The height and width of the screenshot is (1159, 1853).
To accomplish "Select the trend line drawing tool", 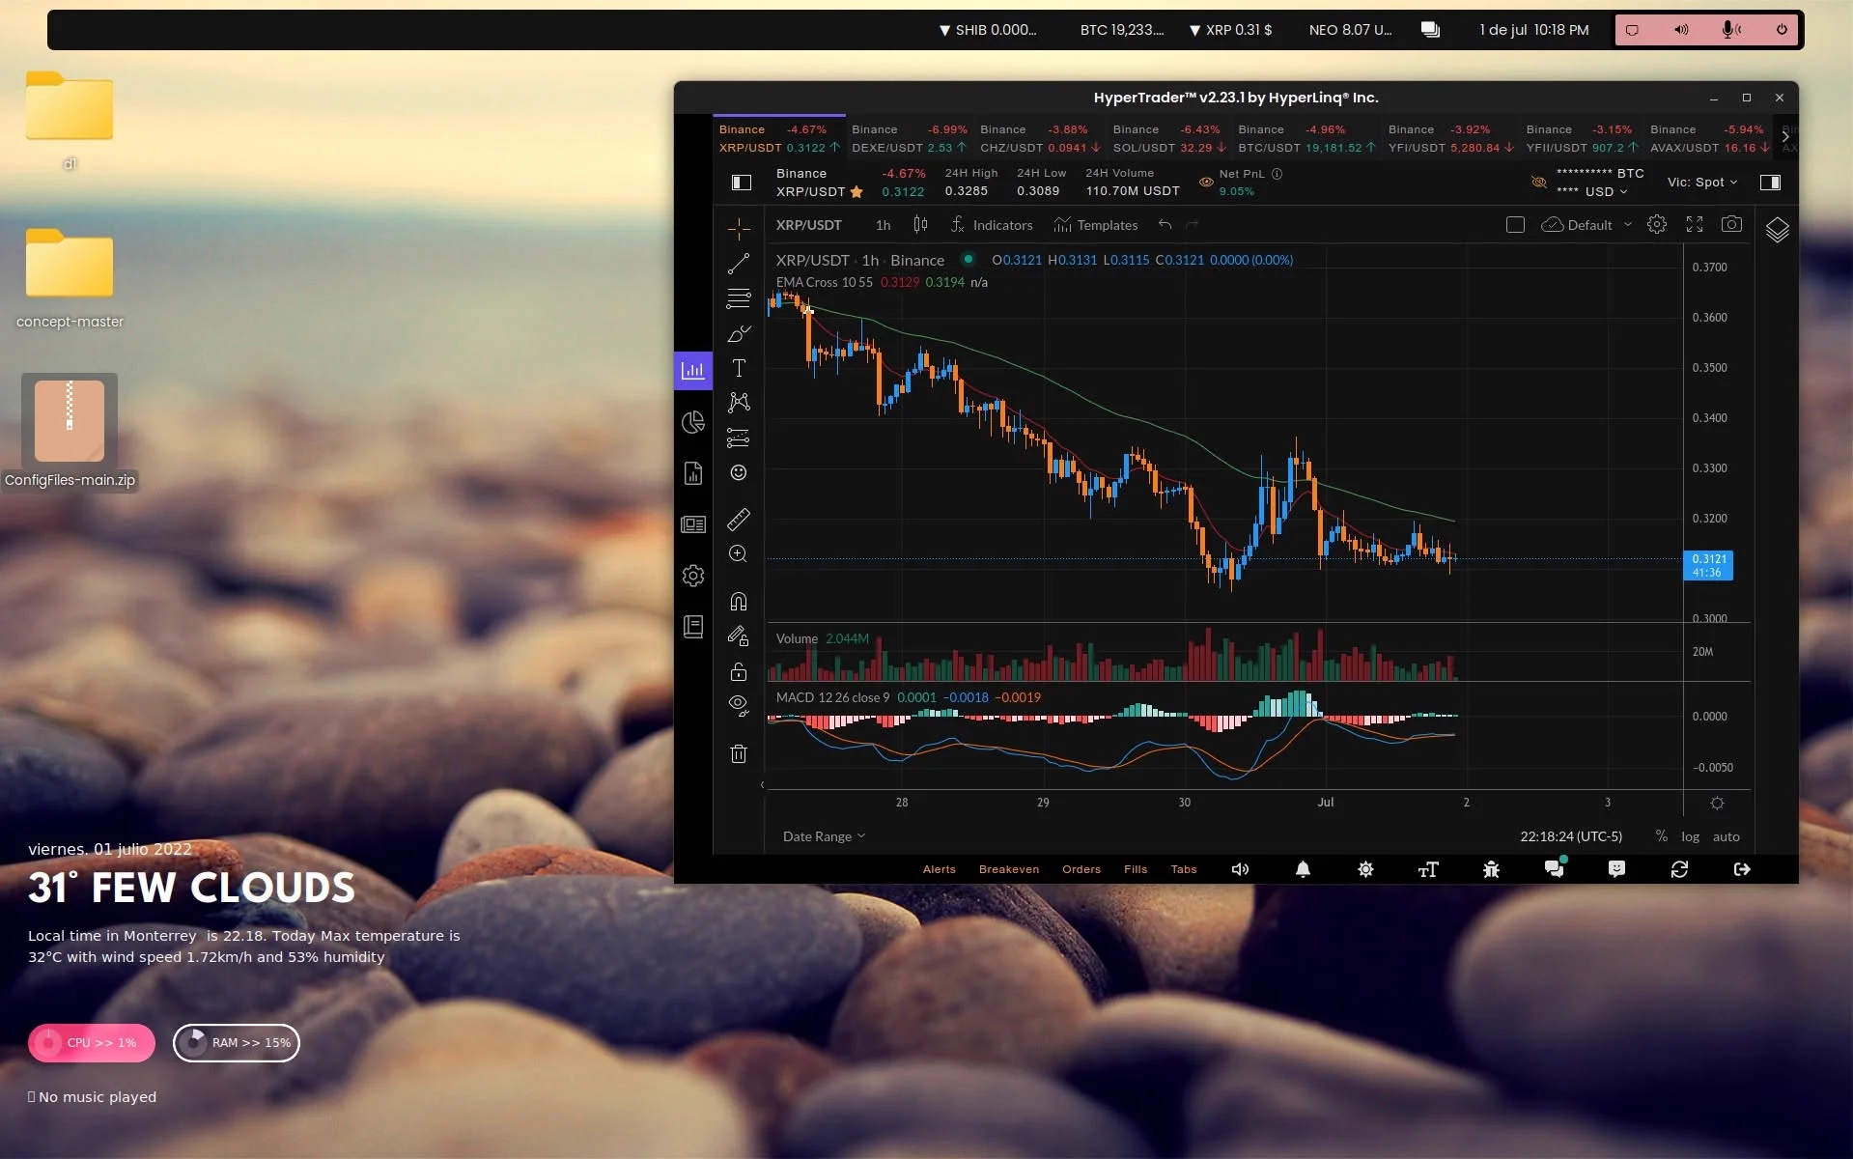I will [x=739, y=263].
